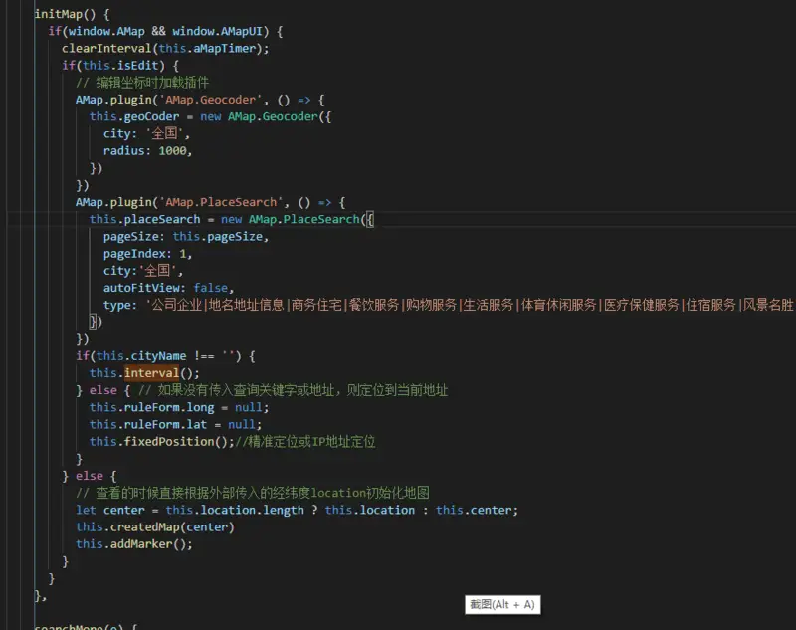Click the 'AMap.PlaceSearch' string literal
The width and height of the screenshot is (796, 630).
pyautogui.click(x=221, y=203)
